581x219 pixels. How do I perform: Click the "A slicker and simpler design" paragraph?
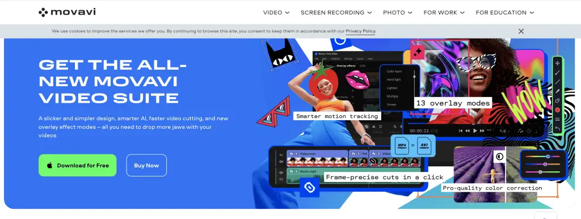point(133,127)
